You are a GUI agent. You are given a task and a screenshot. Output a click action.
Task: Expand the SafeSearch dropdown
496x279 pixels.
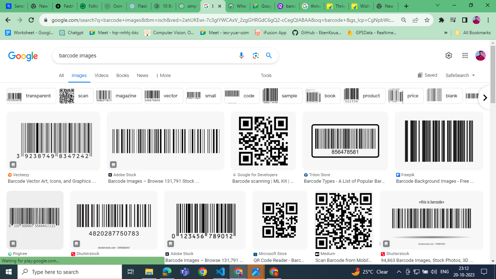(x=460, y=76)
